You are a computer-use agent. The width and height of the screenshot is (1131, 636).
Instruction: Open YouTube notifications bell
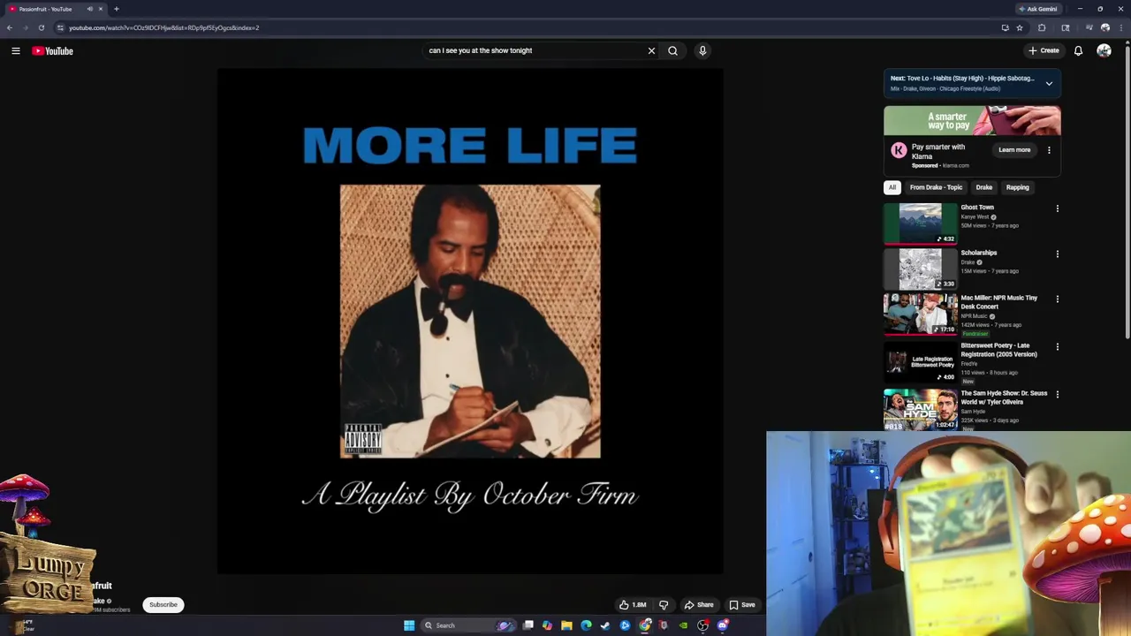pyautogui.click(x=1078, y=50)
